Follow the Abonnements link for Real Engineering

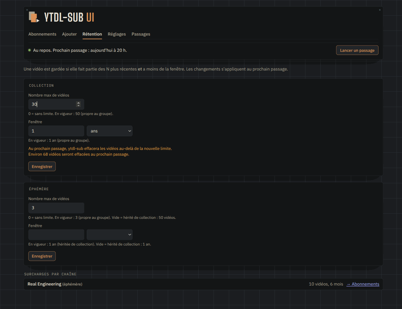click(x=363, y=284)
